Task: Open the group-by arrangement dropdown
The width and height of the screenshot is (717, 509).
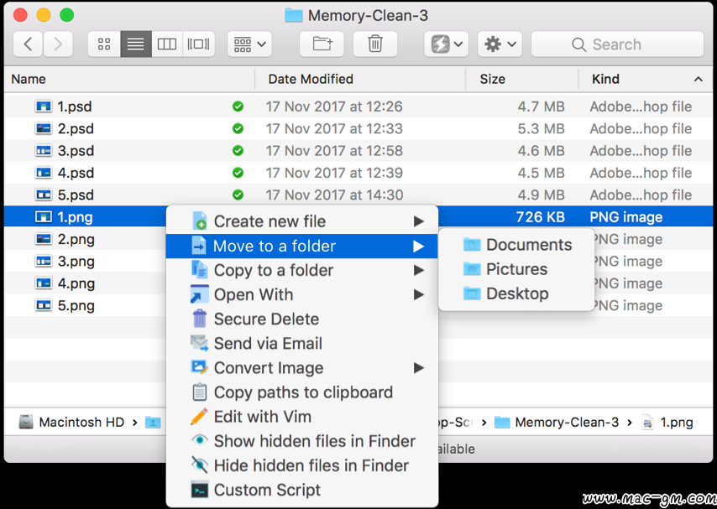Action: click(249, 44)
